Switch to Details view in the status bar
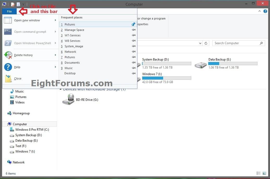Screen dimensions: 270x179 point(259,173)
